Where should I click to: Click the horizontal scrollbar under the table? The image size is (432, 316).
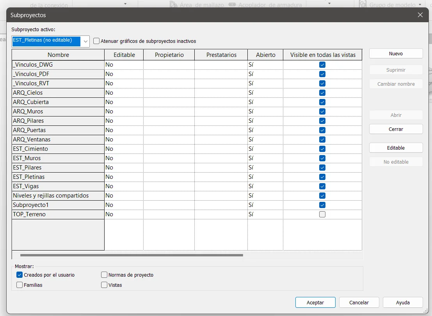(x=132, y=255)
